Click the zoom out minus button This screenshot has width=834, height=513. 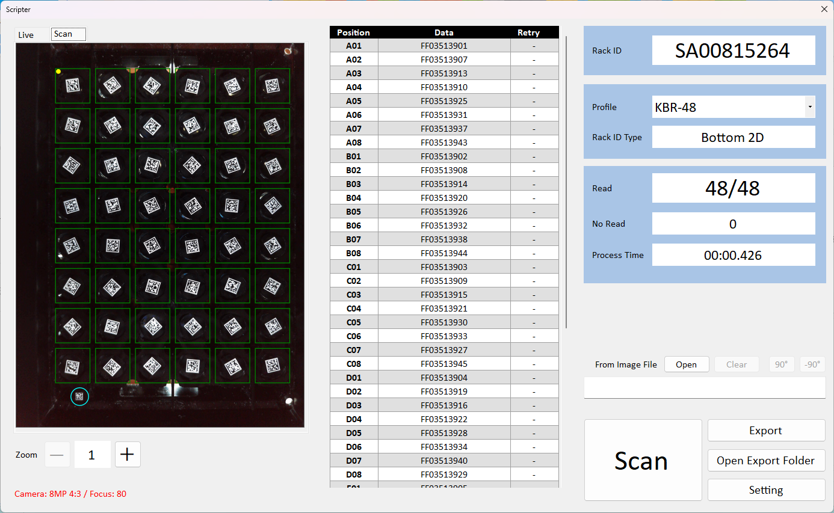(57, 455)
